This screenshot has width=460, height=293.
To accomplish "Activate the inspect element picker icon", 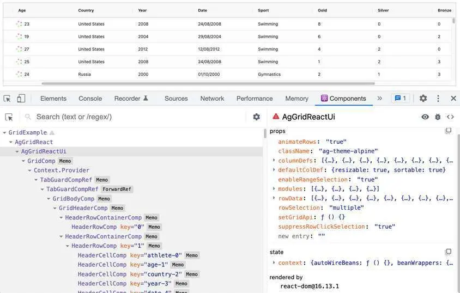I will click(7, 99).
